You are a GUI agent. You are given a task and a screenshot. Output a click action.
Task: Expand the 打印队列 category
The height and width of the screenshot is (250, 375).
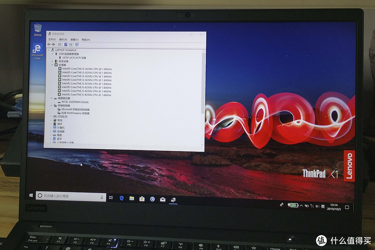click(51, 117)
